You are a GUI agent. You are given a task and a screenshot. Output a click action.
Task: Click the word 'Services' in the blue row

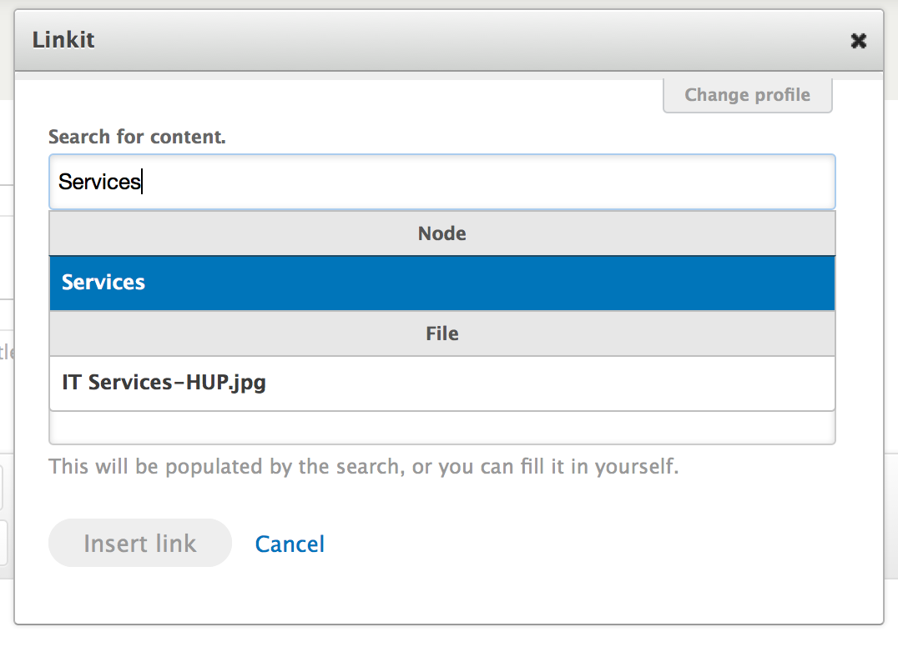[103, 283]
